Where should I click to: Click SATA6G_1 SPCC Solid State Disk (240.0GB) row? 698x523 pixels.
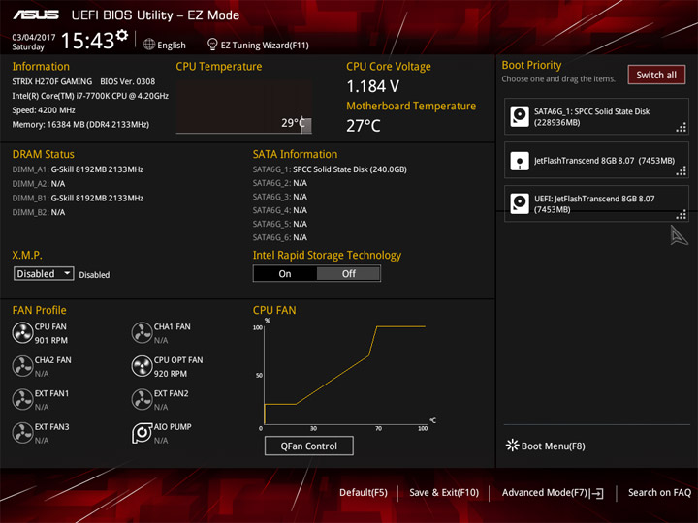click(330, 169)
